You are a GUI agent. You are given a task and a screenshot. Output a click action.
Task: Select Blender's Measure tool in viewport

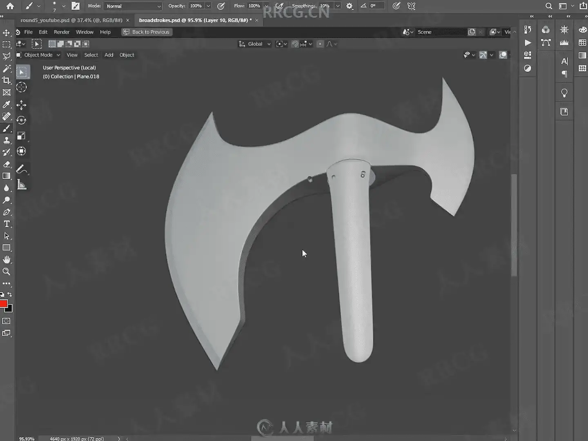click(x=22, y=185)
